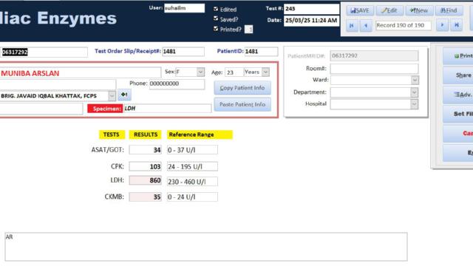Open the Department dropdown
The height and width of the screenshot is (266, 473).
click(415, 92)
